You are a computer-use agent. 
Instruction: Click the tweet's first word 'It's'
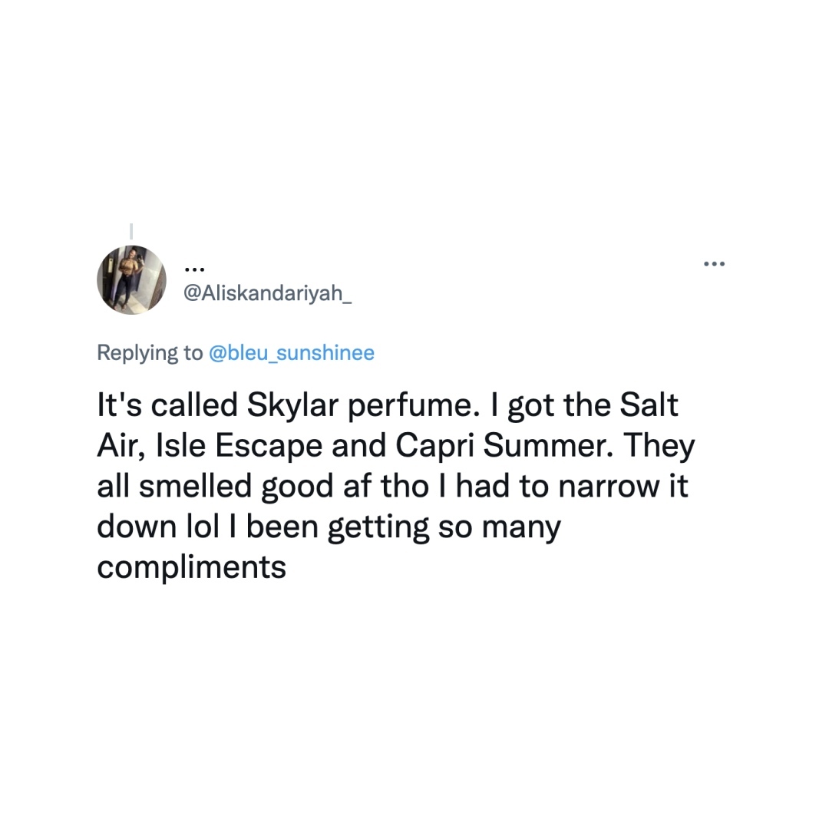coord(115,406)
